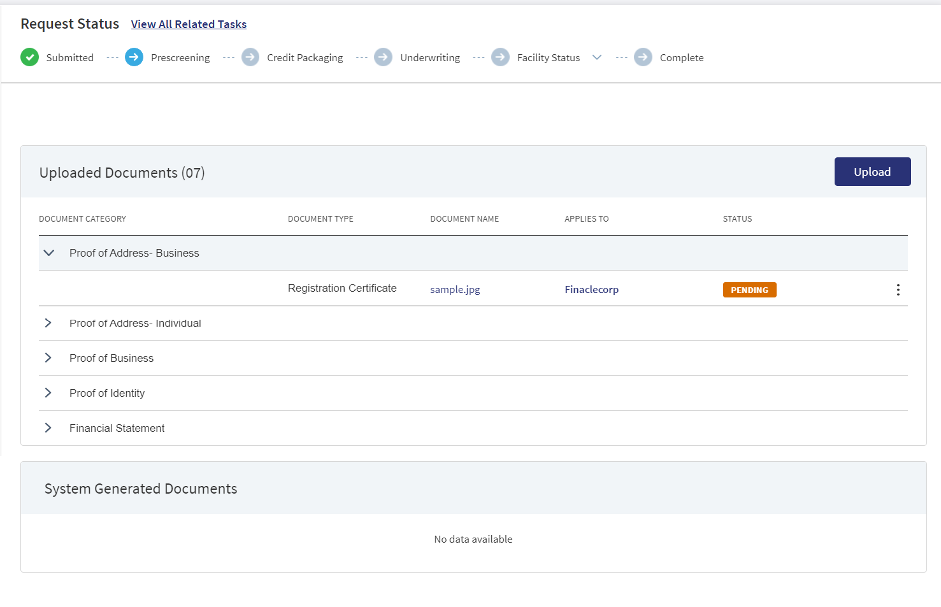Select the Underwriting step label
This screenshot has height=607, width=941.
coord(430,57)
